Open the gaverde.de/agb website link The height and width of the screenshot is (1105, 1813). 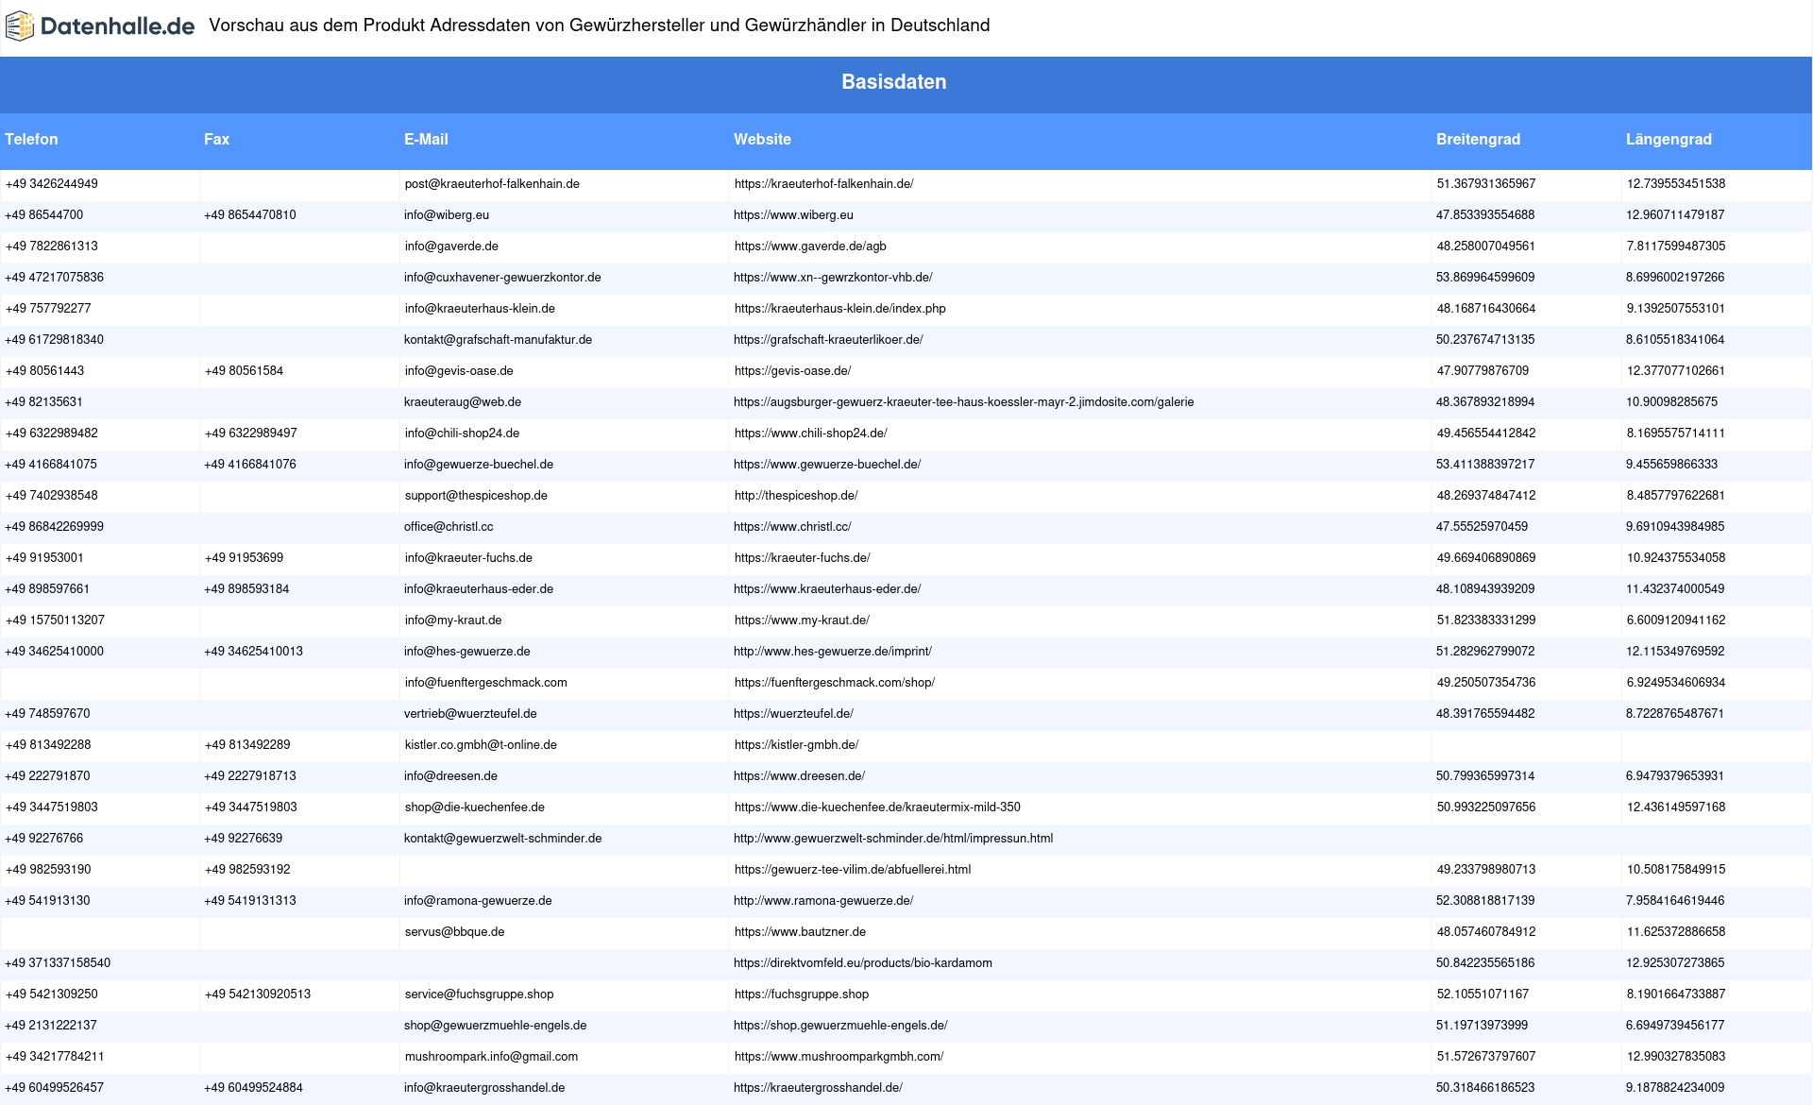[810, 246]
